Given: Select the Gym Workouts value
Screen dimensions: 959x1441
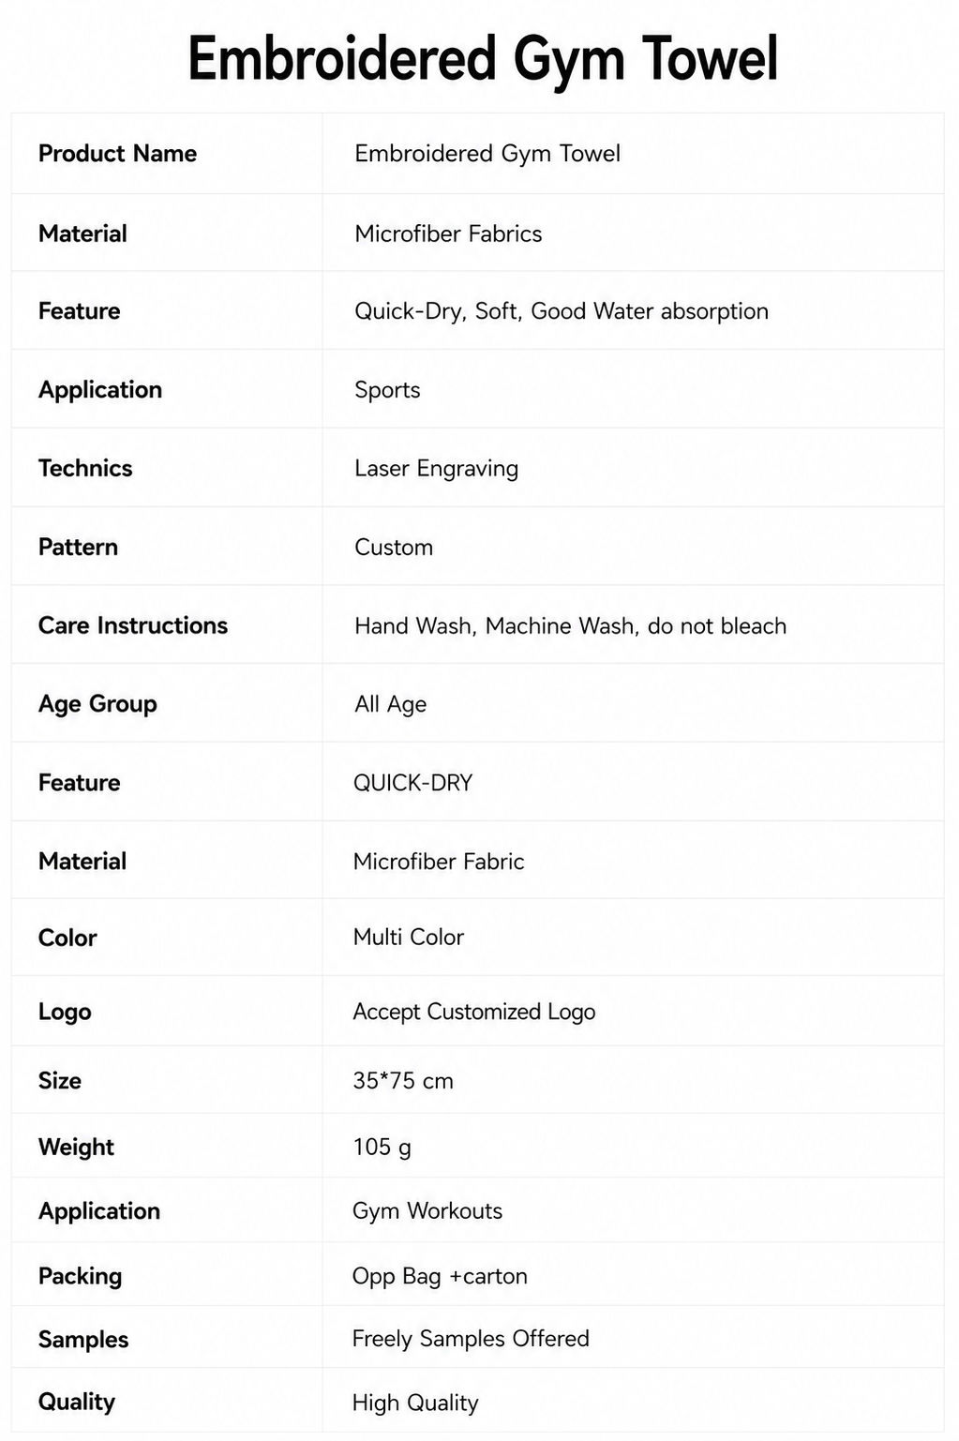Looking at the screenshot, I should tap(427, 1211).
